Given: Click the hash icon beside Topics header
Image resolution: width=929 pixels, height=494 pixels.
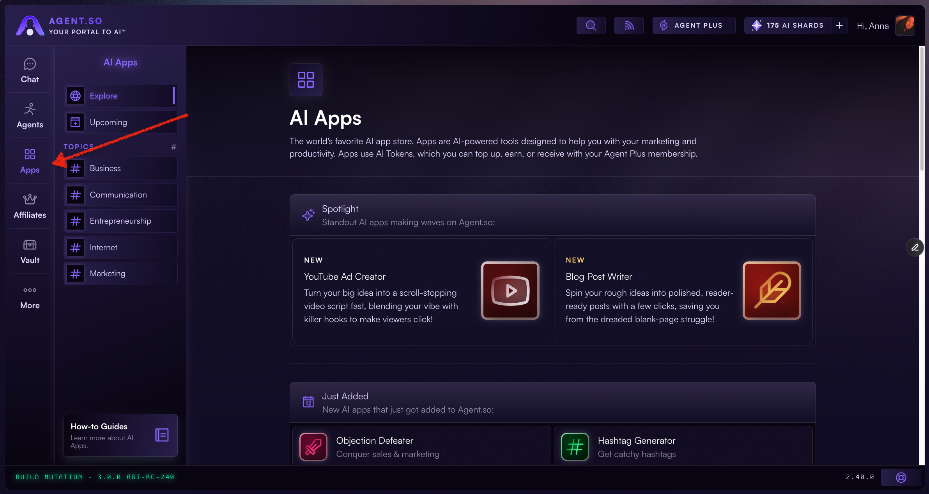Looking at the screenshot, I should (173, 147).
